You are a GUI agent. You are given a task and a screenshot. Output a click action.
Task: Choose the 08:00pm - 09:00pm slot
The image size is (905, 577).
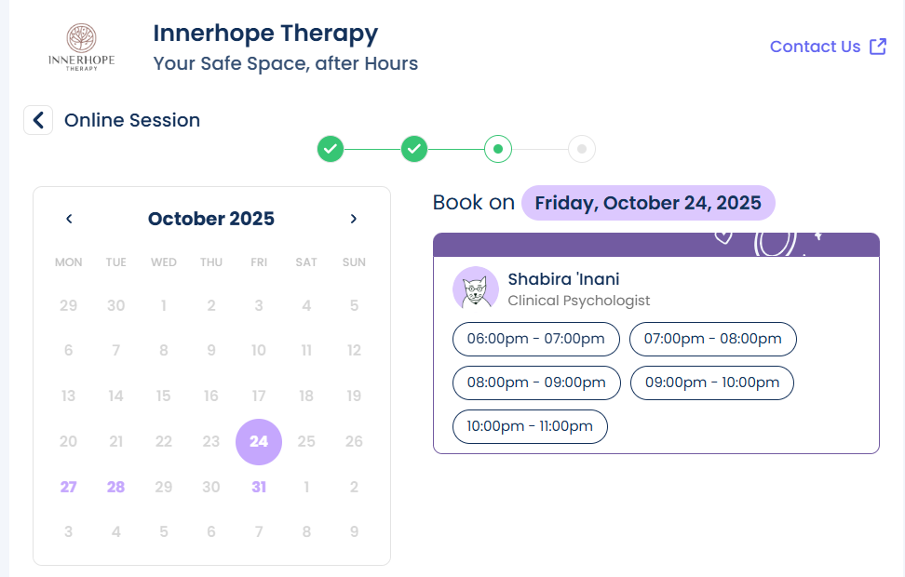(536, 382)
